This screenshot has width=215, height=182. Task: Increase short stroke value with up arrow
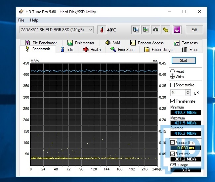click(188, 91)
